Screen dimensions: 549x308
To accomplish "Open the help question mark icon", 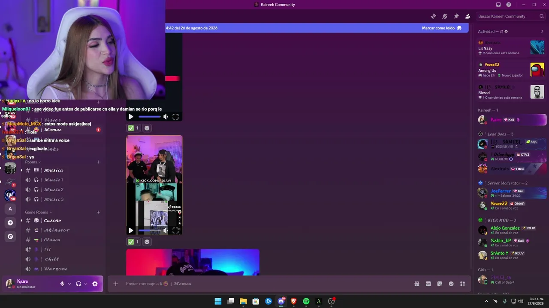I will (509, 5).
